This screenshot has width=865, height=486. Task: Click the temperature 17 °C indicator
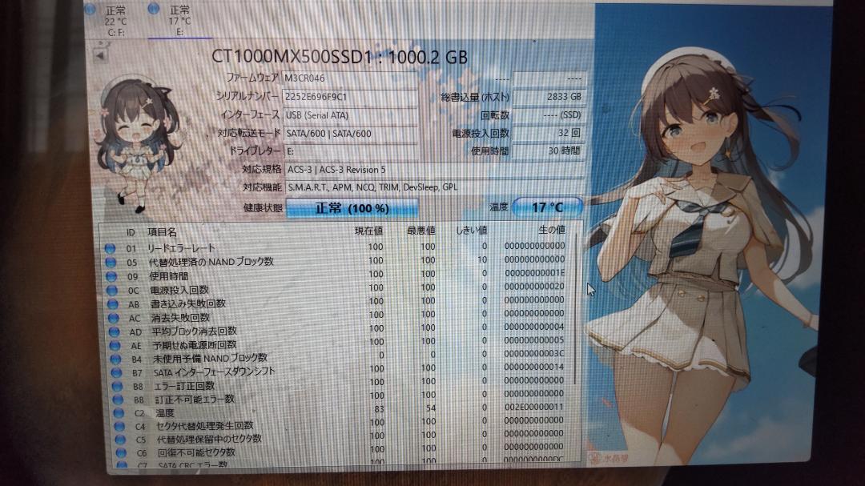point(547,207)
